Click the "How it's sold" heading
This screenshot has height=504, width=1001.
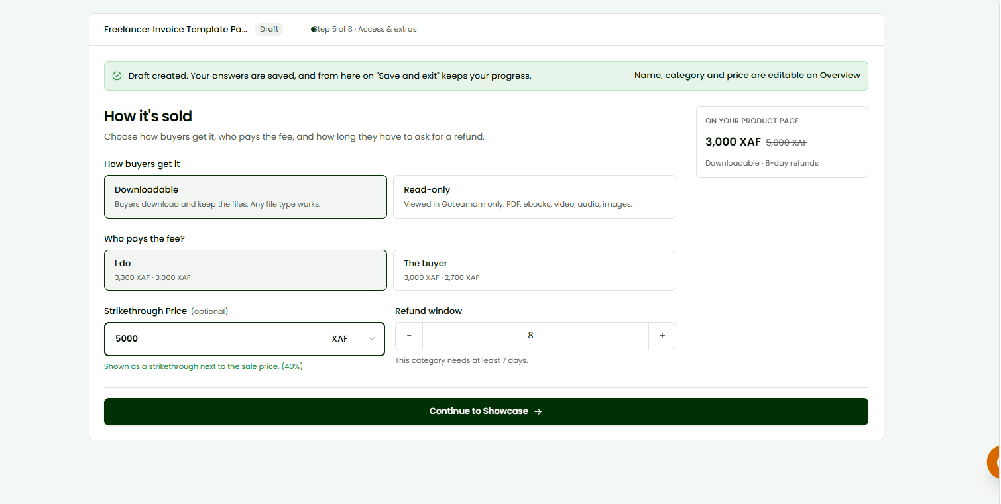tap(148, 117)
